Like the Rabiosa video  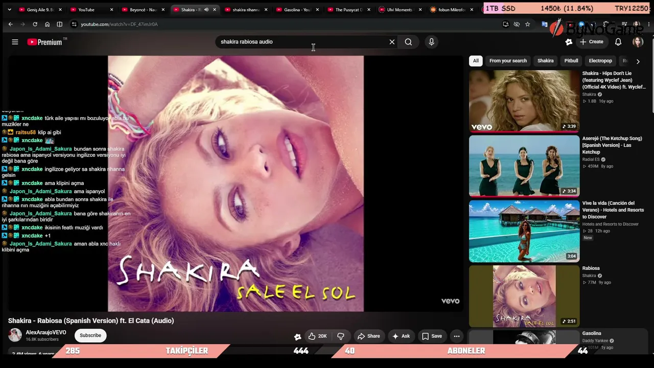point(317,336)
